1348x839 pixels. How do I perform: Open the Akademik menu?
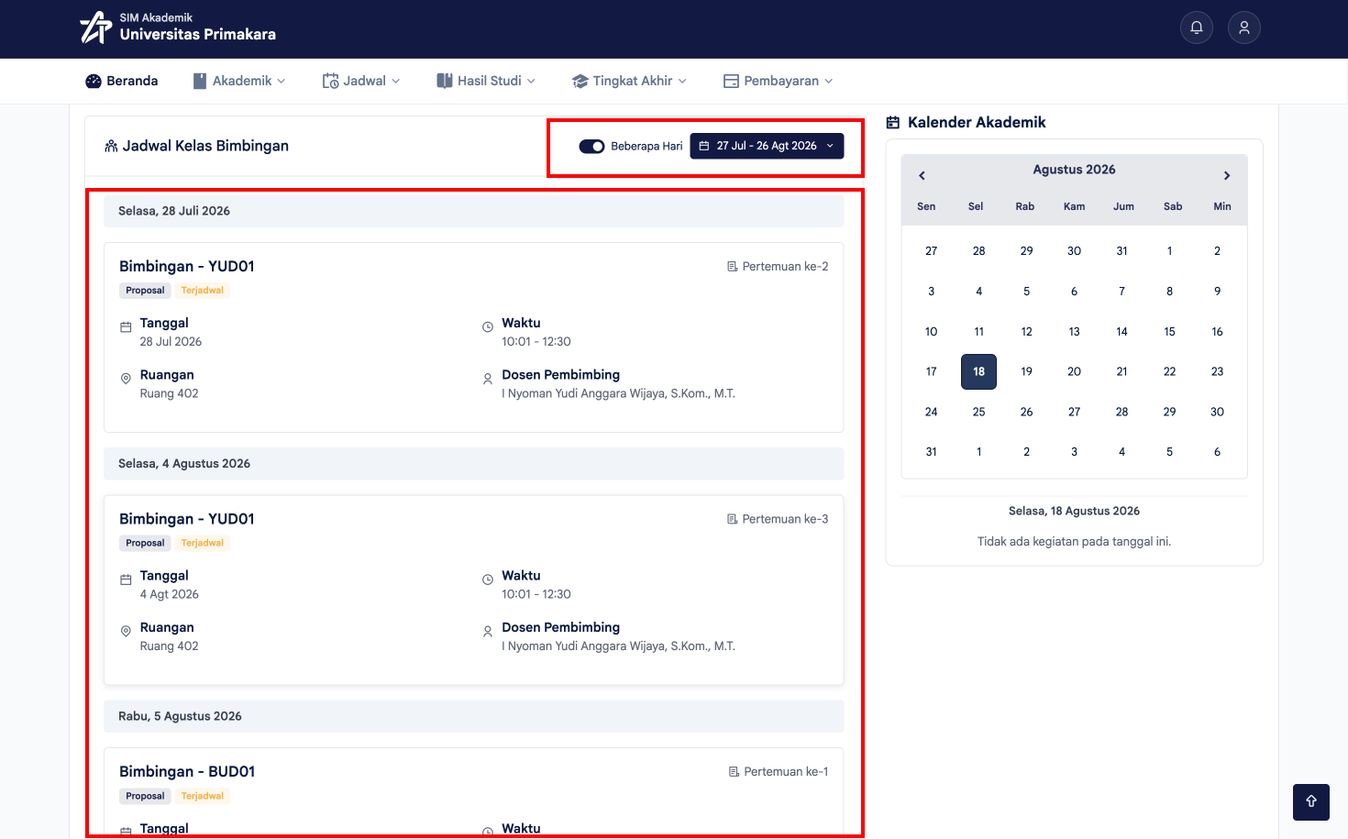point(239,81)
